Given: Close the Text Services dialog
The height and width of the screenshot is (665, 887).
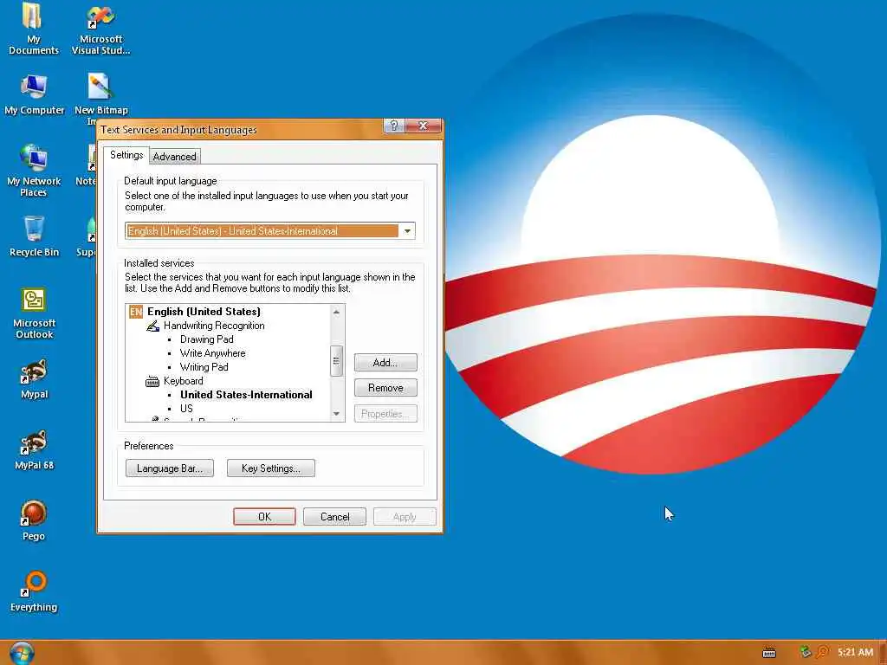Looking at the screenshot, I should coord(424,126).
